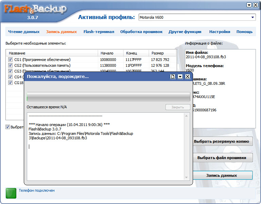
Task: Click 'Выбрать резервную копию' button
Action: click(223, 141)
